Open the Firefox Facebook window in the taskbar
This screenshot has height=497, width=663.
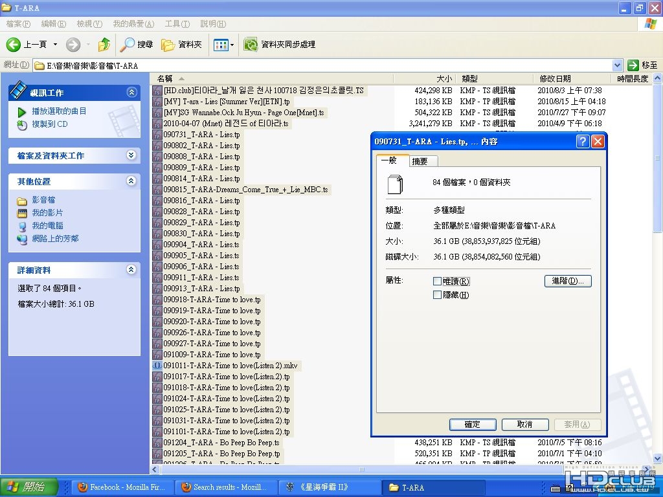pos(122,487)
